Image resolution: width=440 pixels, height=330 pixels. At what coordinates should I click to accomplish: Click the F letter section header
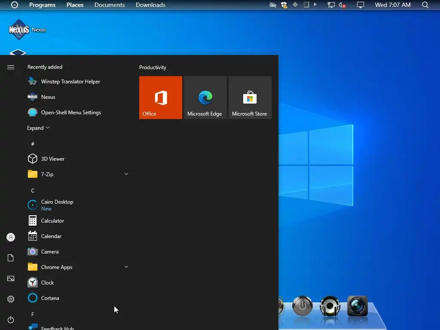tap(33, 314)
